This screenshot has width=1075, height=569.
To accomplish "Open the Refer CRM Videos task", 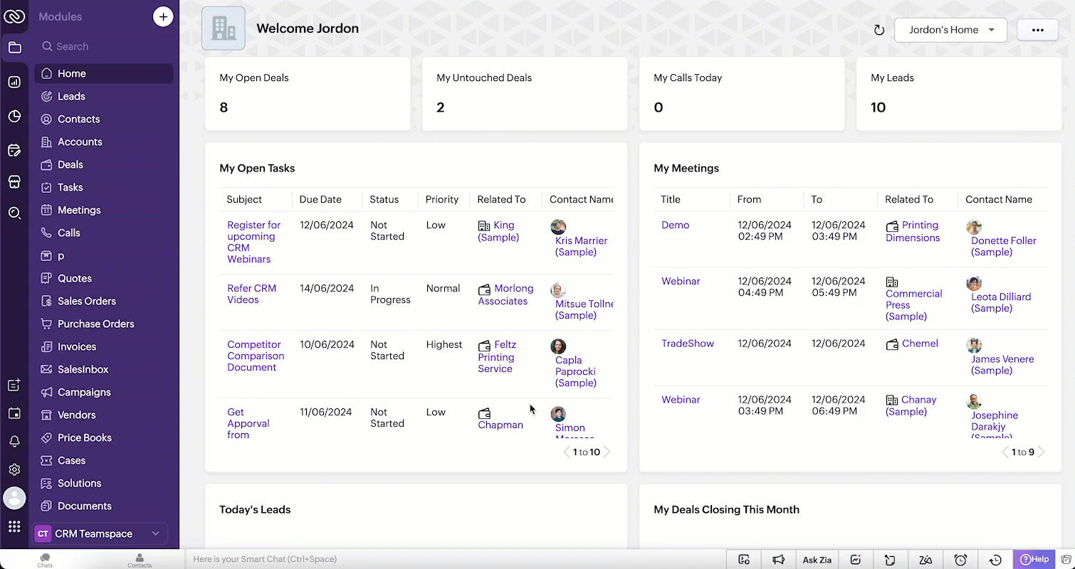I will click(x=252, y=294).
